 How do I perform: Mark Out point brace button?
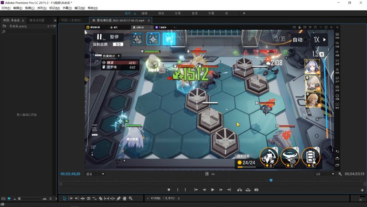[x=185, y=190]
